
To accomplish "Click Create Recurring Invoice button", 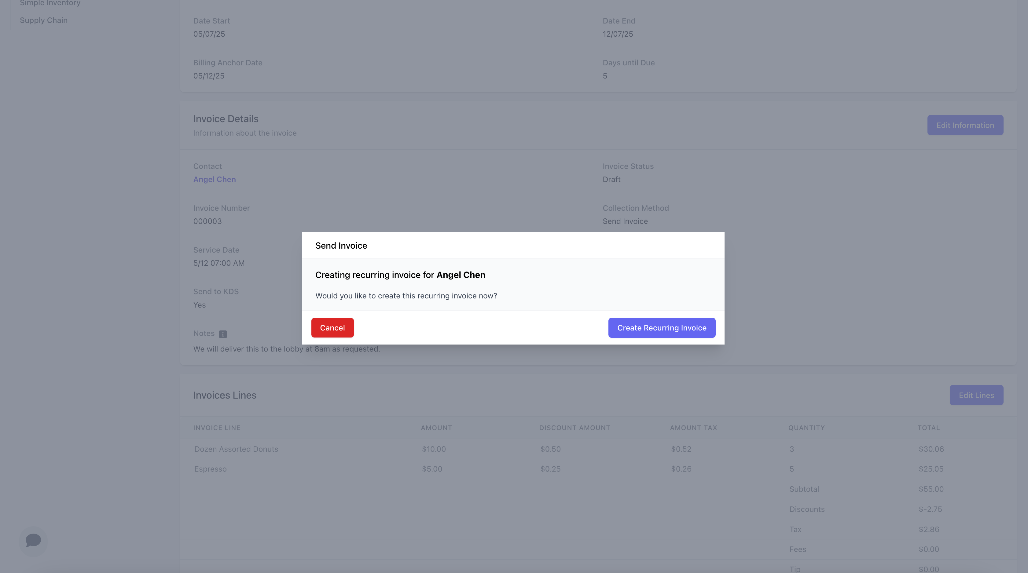I will tap(661, 328).
